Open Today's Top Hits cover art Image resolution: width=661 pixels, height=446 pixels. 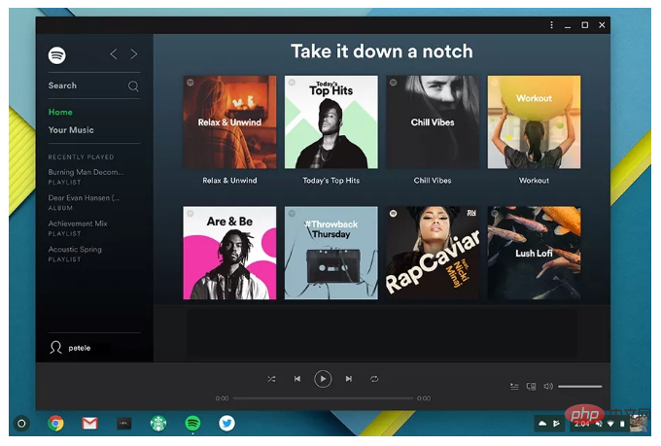[x=330, y=122]
